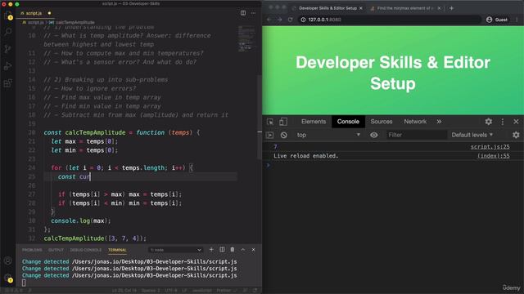Switch to the Console tab

[x=348, y=122]
